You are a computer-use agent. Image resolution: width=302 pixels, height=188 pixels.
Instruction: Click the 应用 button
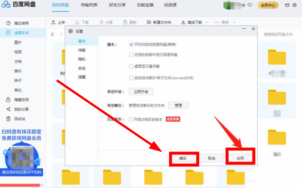pos(240,158)
